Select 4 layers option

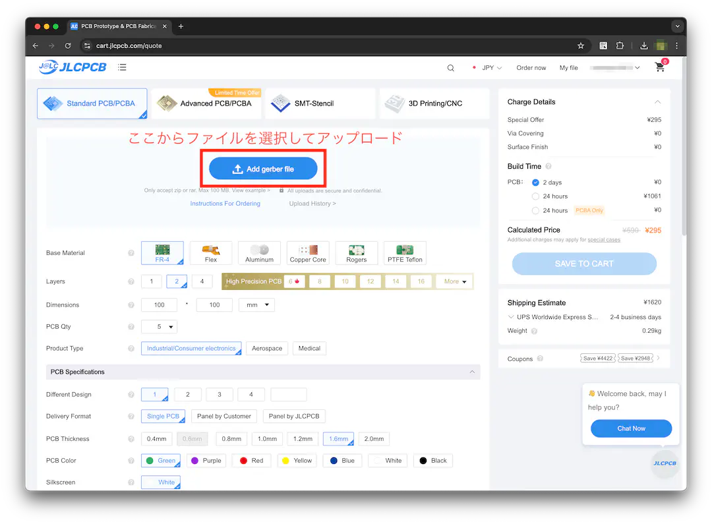click(x=202, y=281)
